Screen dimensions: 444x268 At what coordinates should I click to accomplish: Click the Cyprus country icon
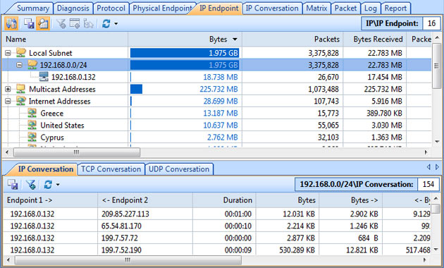click(x=32, y=137)
